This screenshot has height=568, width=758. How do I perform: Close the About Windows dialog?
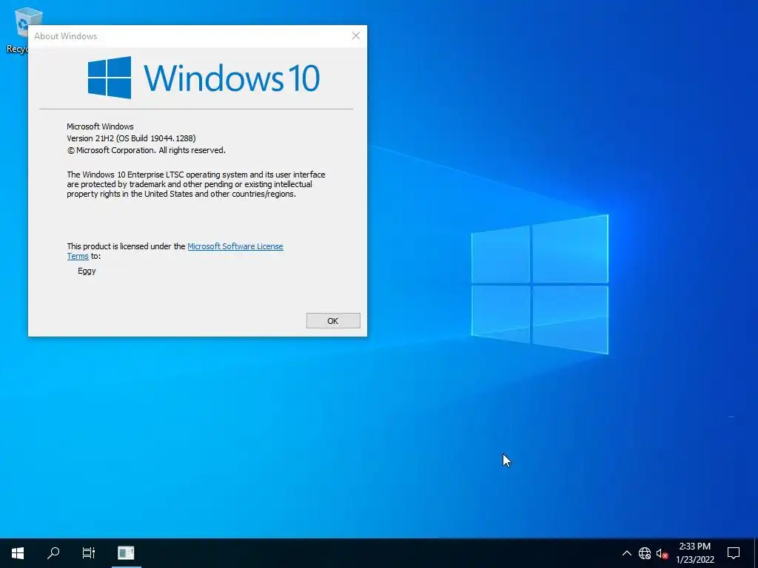pos(356,35)
